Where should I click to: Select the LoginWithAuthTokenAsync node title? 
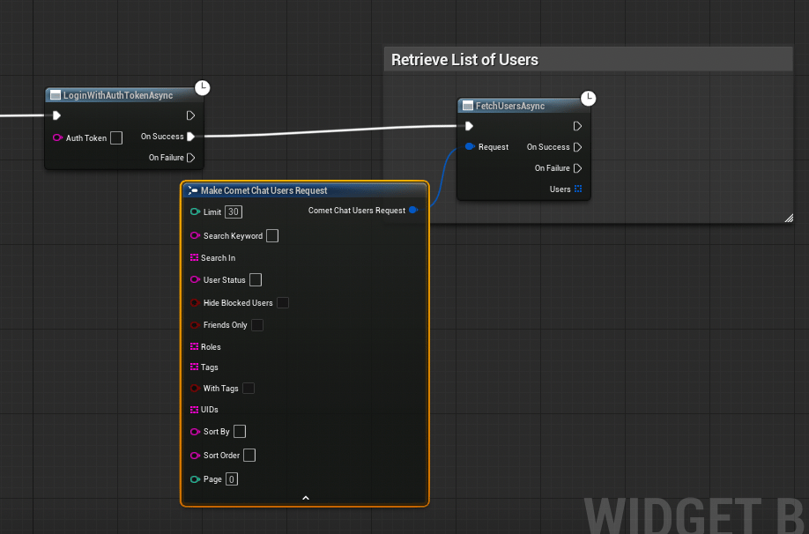(117, 95)
